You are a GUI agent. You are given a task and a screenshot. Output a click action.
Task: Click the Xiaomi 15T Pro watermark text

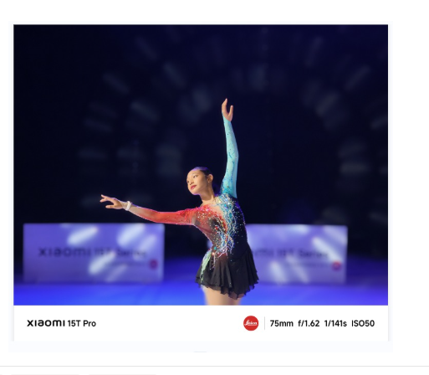click(x=61, y=323)
